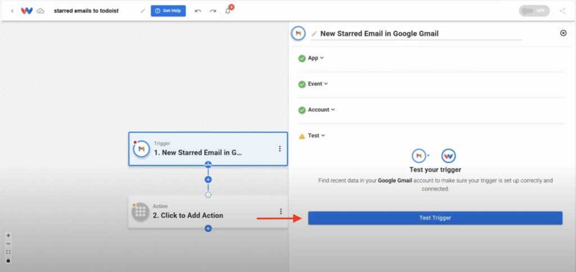Click the yellow warning icon beside Test
576x272 pixels.
point(302,136)
